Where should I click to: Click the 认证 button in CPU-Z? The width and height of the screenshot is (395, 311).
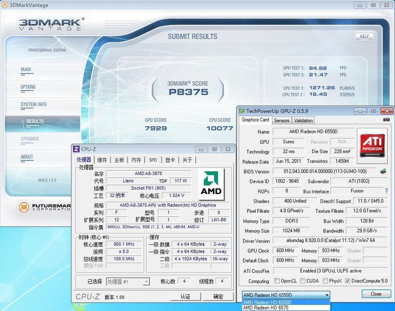click(x=186, y=297)
